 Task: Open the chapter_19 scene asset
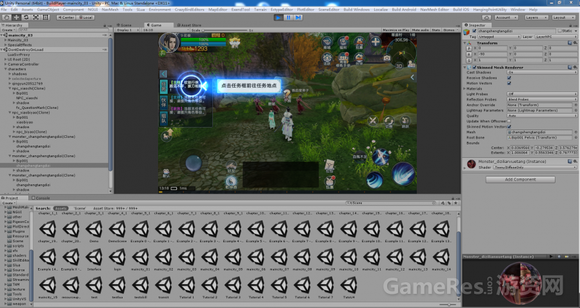pos(48,229)
